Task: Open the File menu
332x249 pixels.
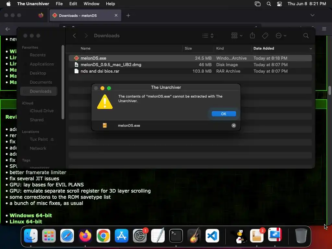Action: [59, 4]
